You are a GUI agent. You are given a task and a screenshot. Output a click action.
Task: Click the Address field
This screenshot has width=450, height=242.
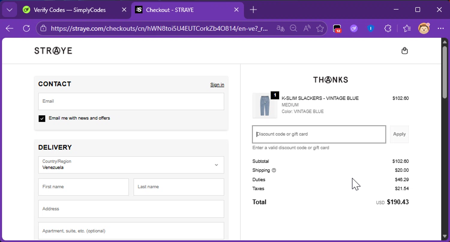[131, 209]
